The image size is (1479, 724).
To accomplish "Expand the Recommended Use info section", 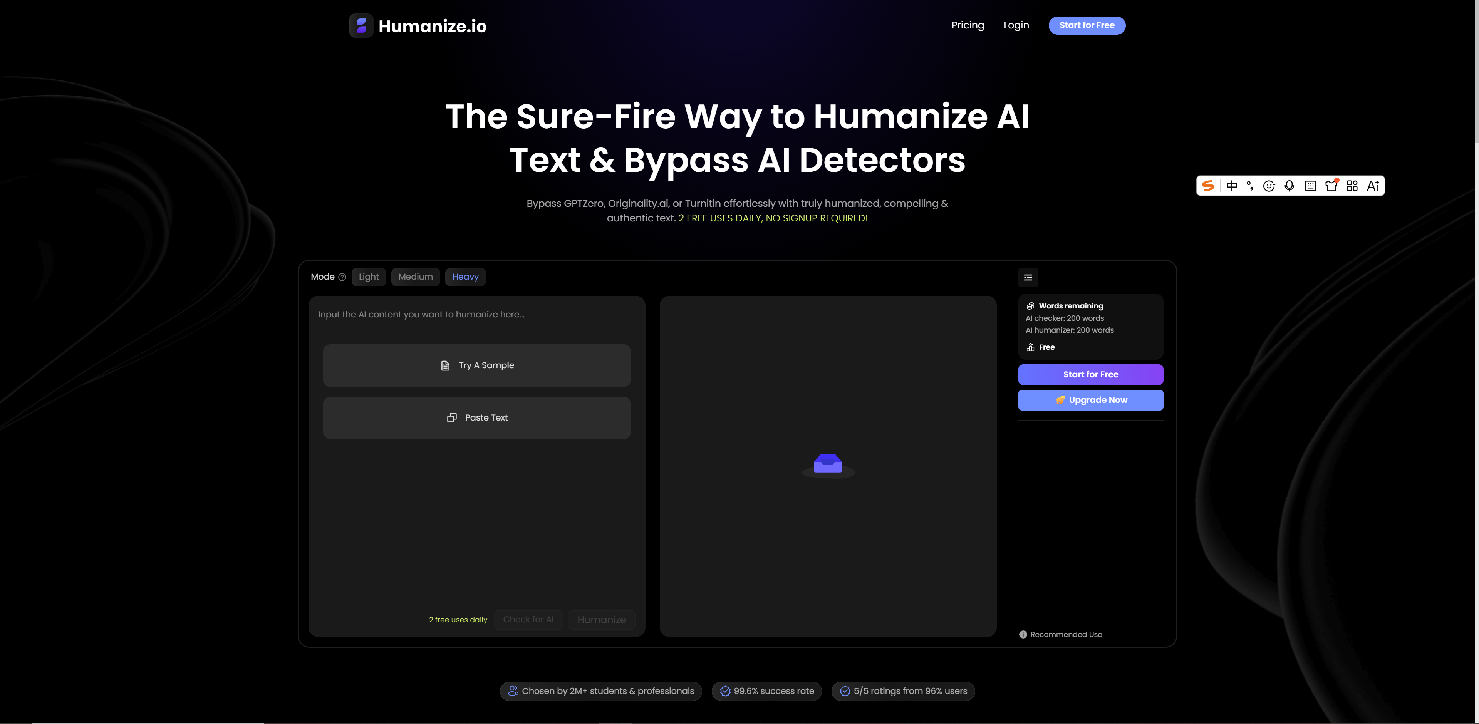I will 1060,634.
